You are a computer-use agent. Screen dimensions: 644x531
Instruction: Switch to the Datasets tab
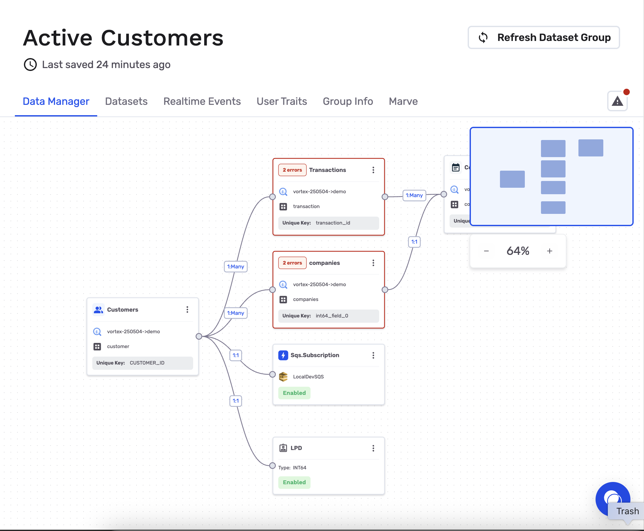pyautogui.click(x=126, y=101)
